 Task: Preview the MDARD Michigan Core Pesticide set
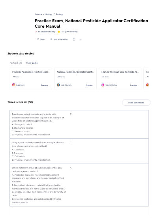click(134, 85)
